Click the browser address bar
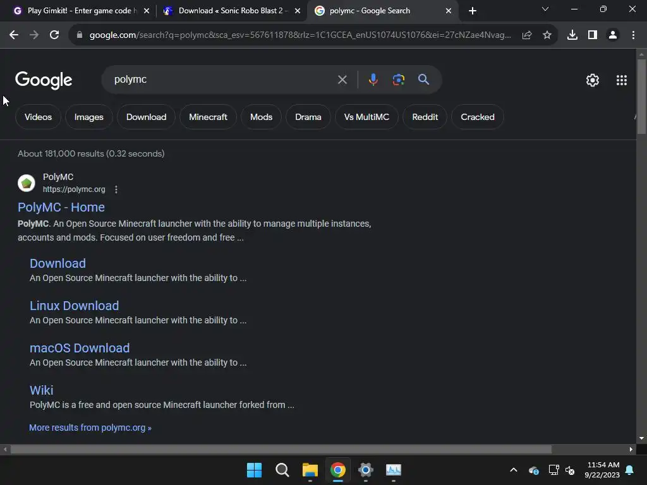 coord(300,35)
